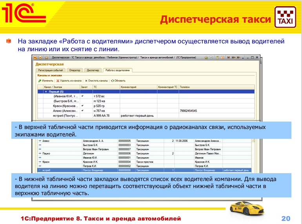Open the title bar dropdown arrow menu
Viewport: 302px width, 224px height.
coord(243,57)
